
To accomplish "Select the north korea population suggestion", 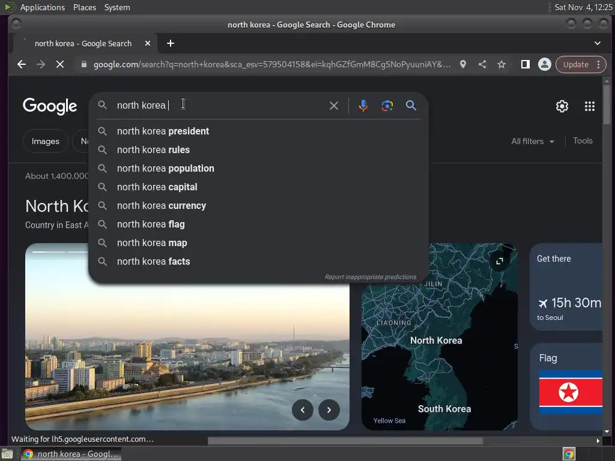I will click(x=258, y=168).
